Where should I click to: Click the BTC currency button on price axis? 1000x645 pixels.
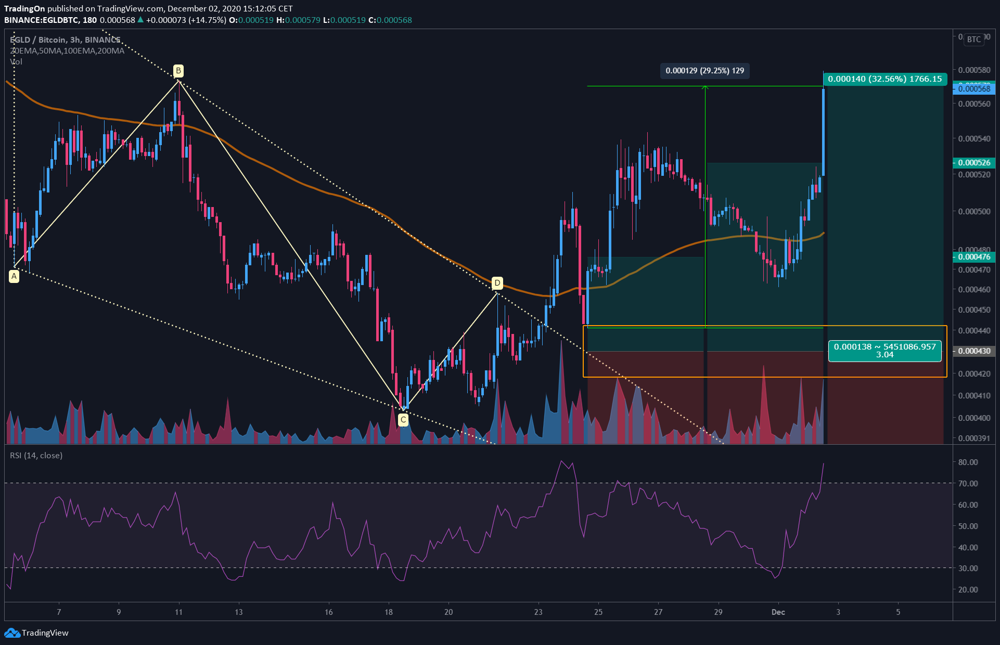tap(974, 40)
